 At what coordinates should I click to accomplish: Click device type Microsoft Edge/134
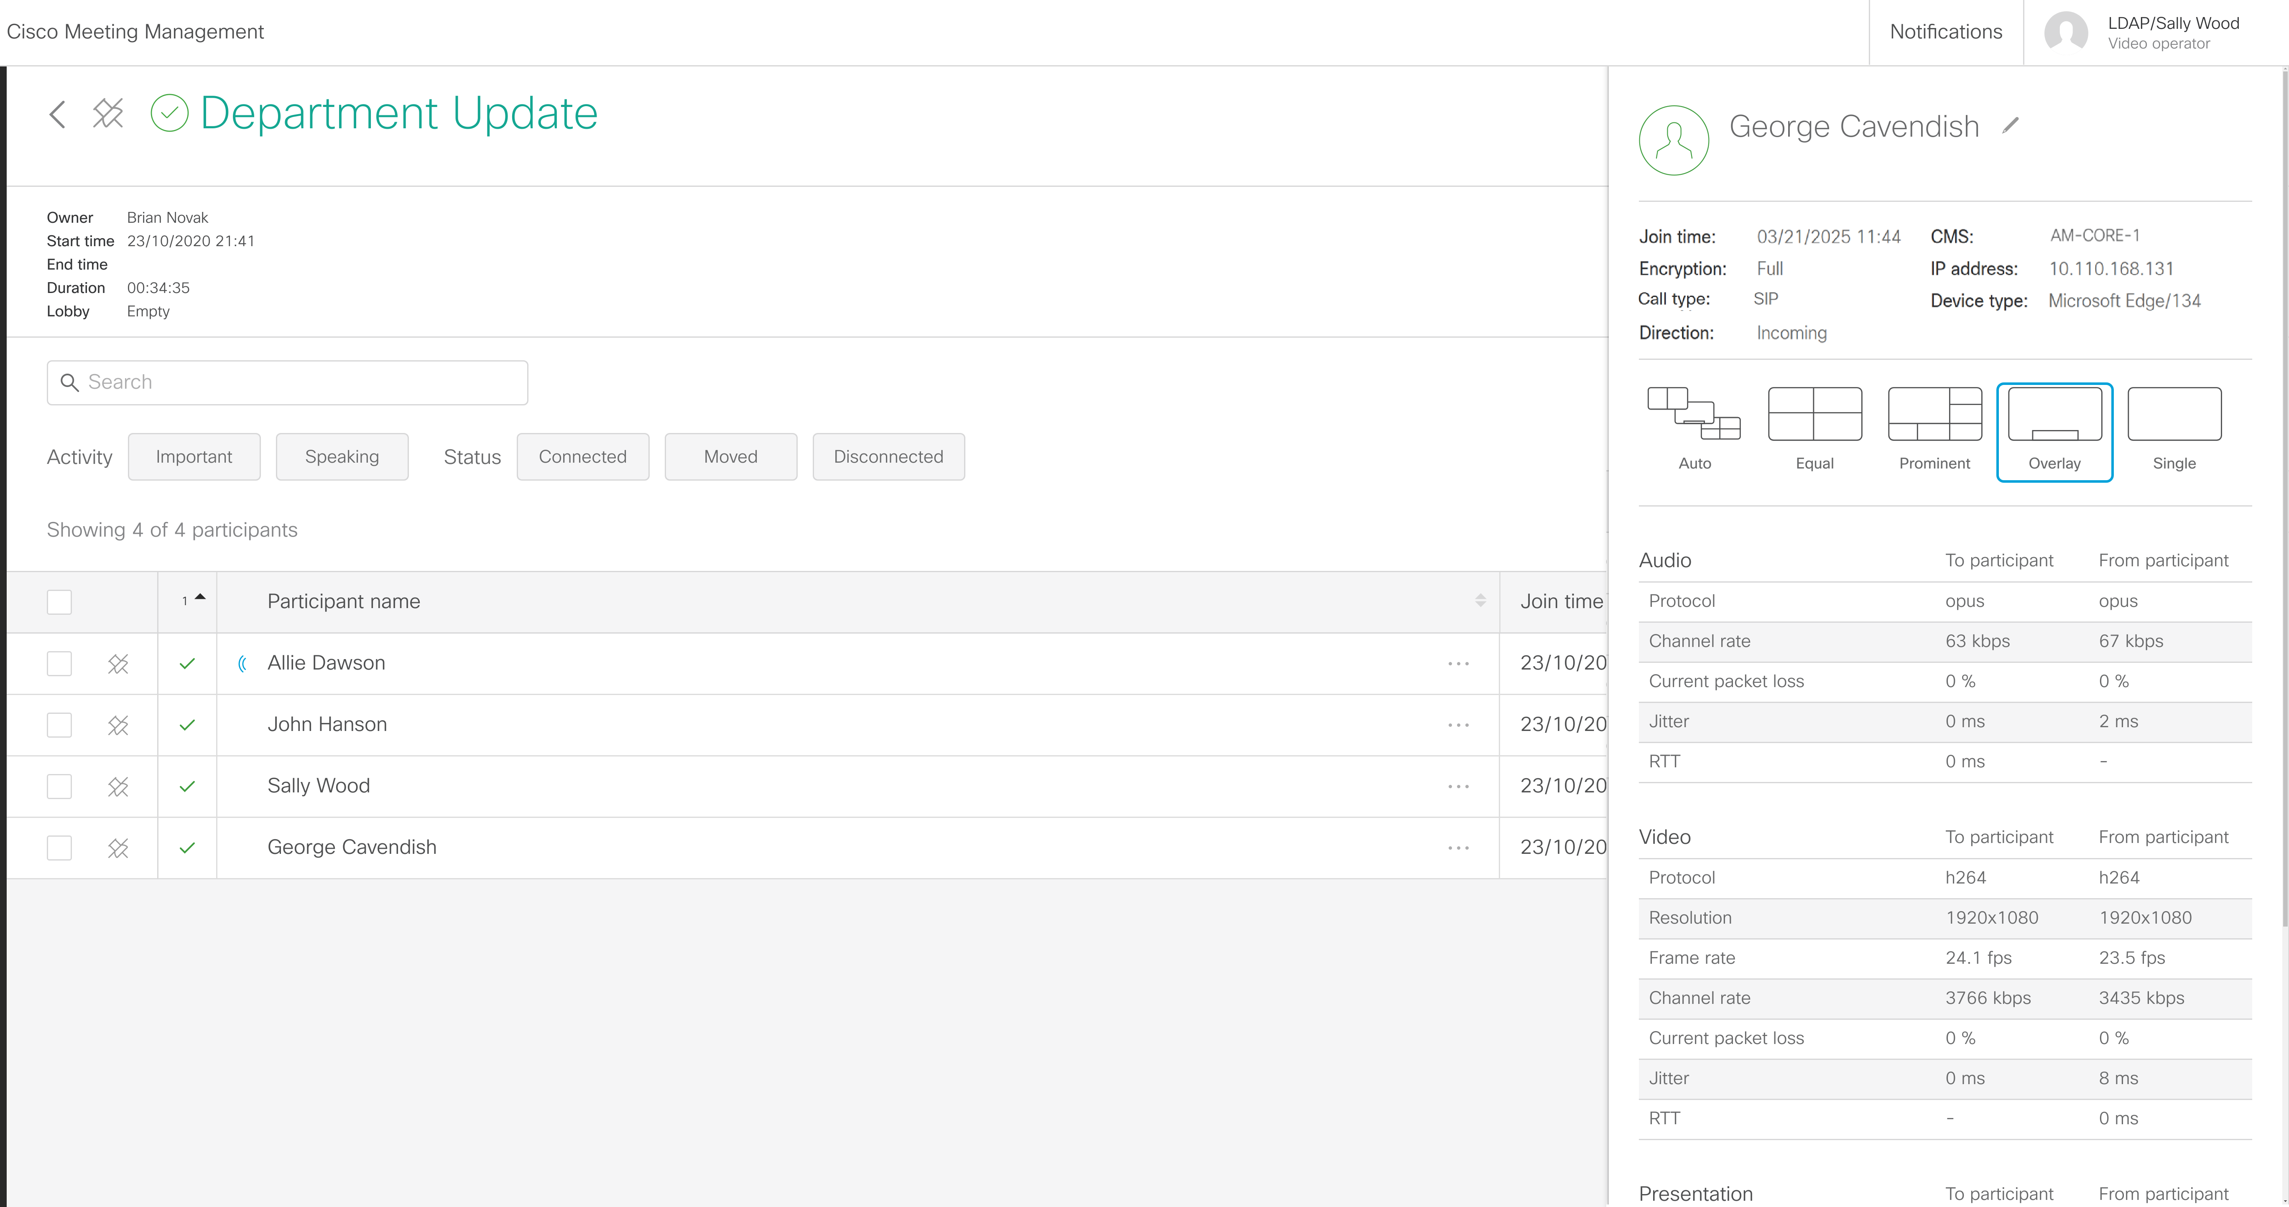point(2124,300)
